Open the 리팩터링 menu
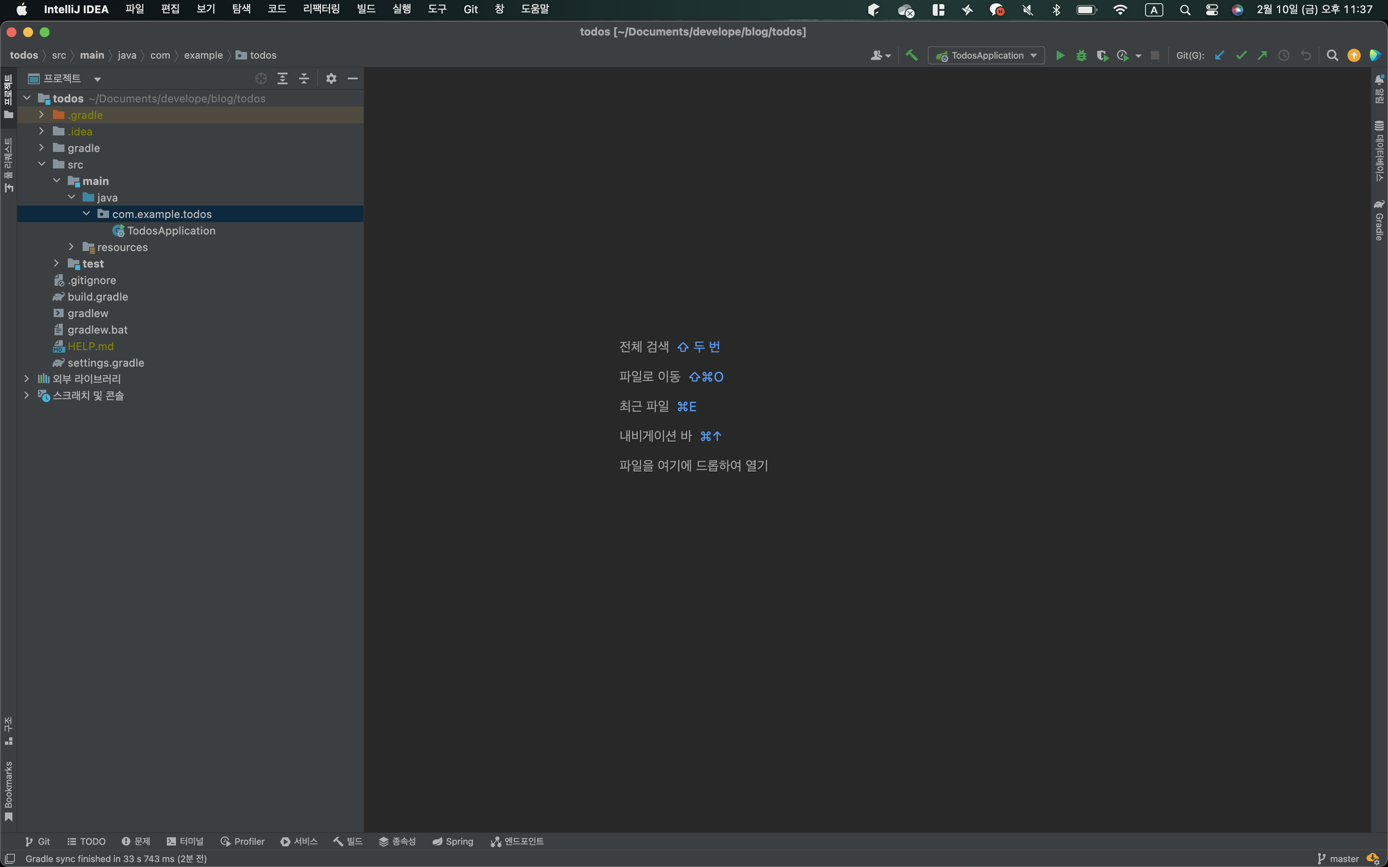The image size is (1388, 867). click(321, 9)
